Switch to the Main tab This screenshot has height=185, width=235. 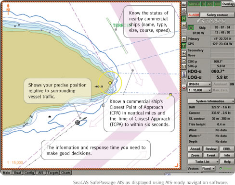pos(6,173)
